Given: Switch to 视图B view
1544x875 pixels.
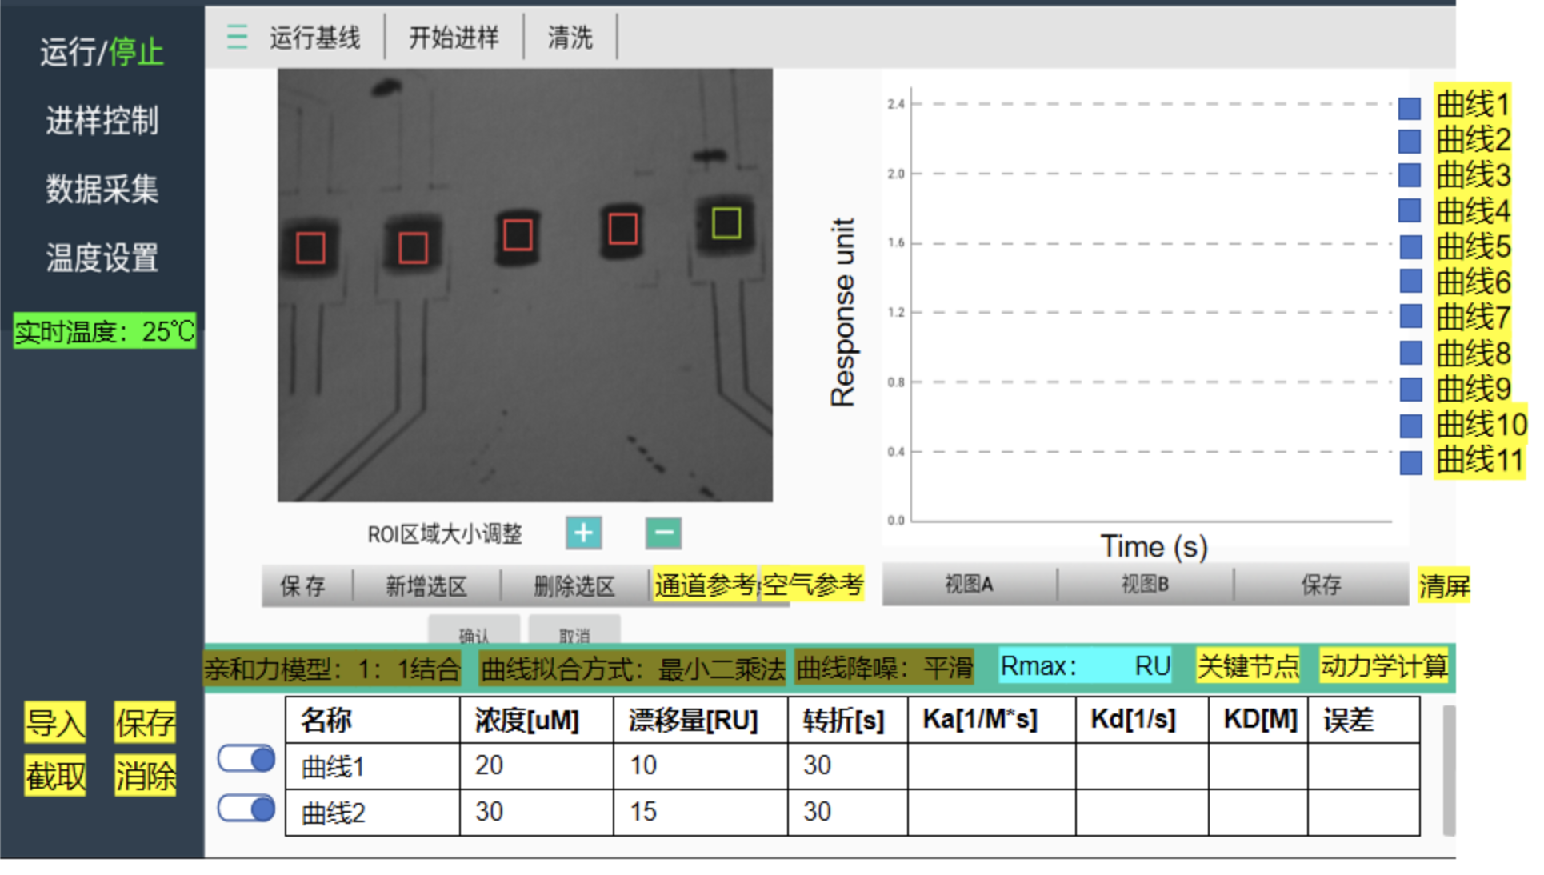Looking at the screenshot, I should tap(1144, 584).
